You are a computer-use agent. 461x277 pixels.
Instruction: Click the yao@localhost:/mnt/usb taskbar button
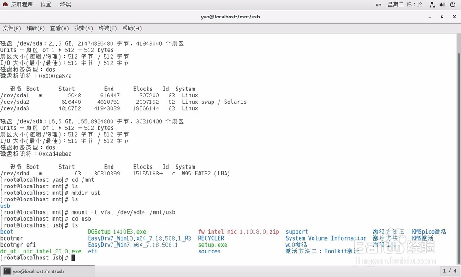(x=48, y=271)
